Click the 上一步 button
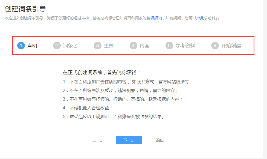Viewport: 267px width, 159px height. (x=98, y=140)
